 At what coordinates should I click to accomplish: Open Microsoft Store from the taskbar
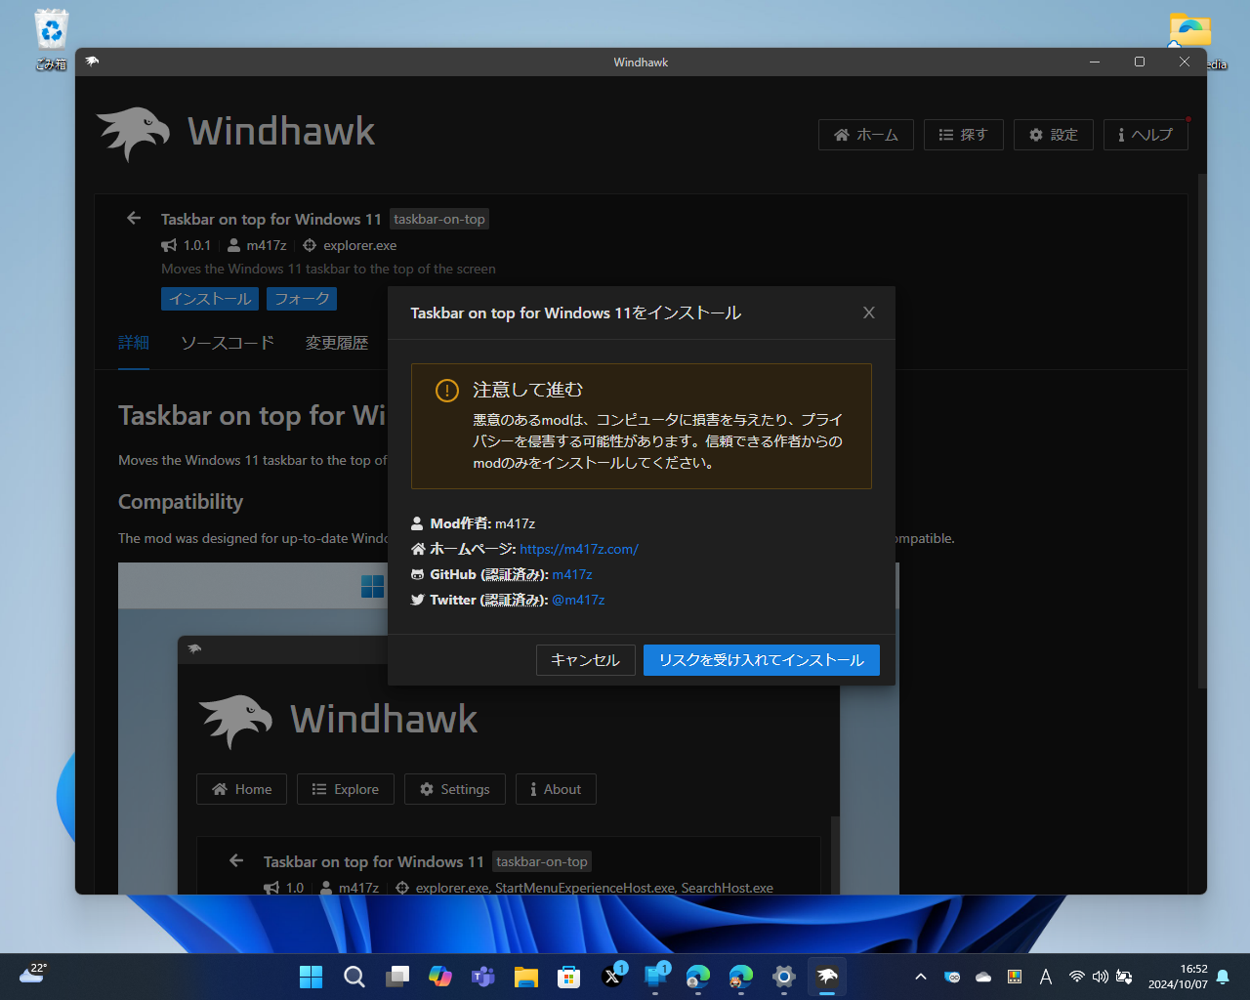point(568,977)
